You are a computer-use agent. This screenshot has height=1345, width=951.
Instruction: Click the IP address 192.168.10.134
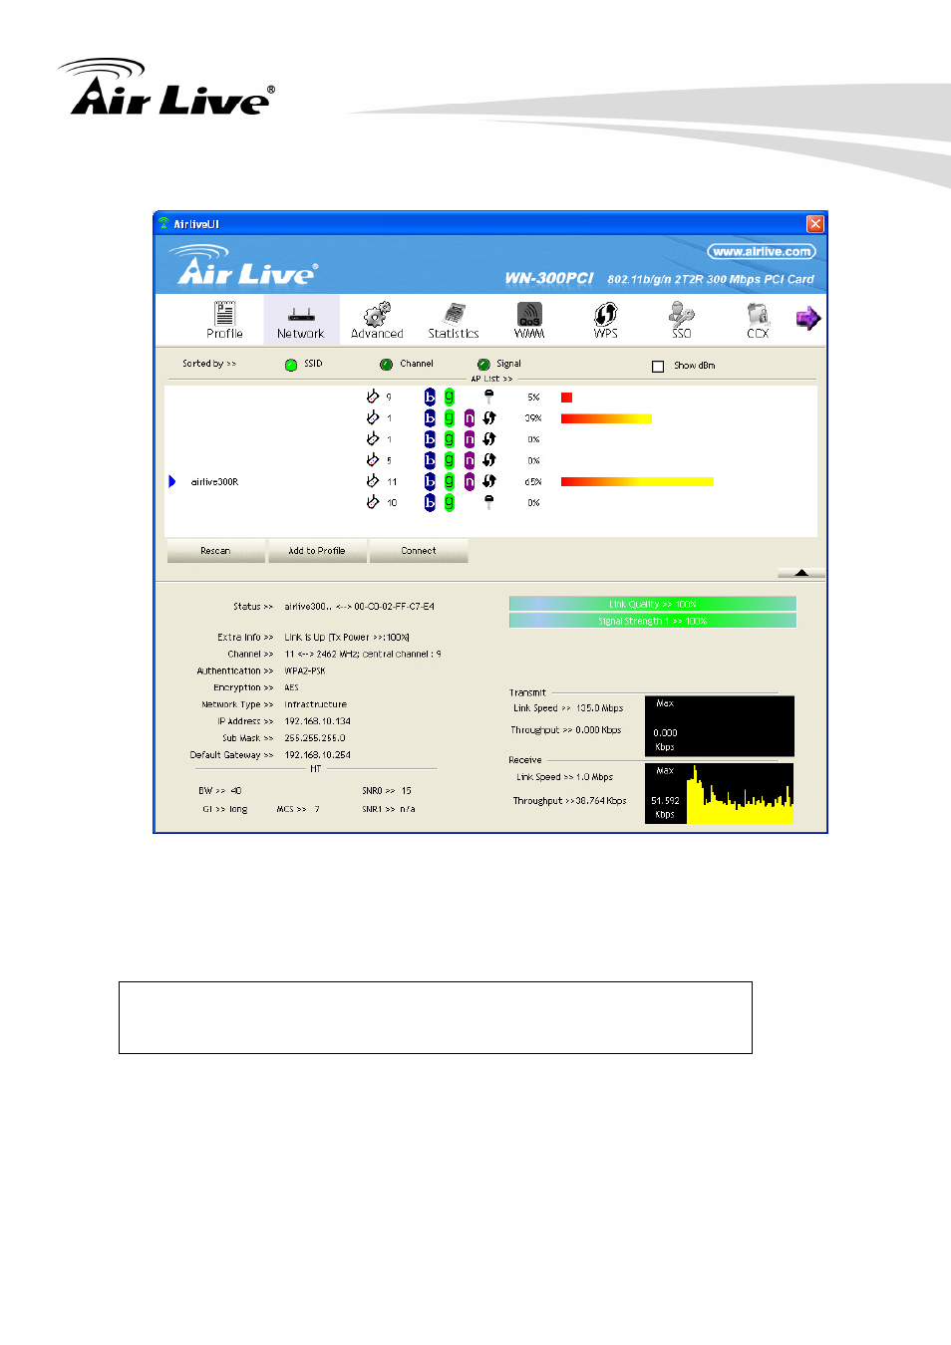(318, 721)
